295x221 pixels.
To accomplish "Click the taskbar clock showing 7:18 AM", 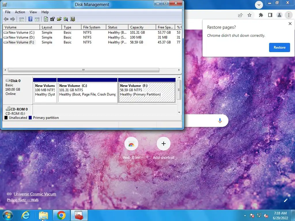I will [x=280, y=216].
